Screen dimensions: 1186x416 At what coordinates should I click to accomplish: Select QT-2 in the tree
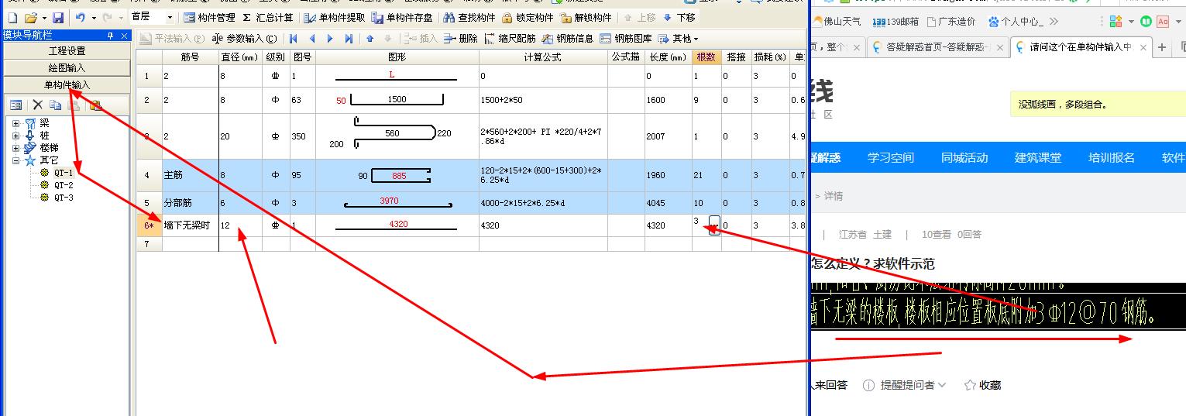click(64, 185)
